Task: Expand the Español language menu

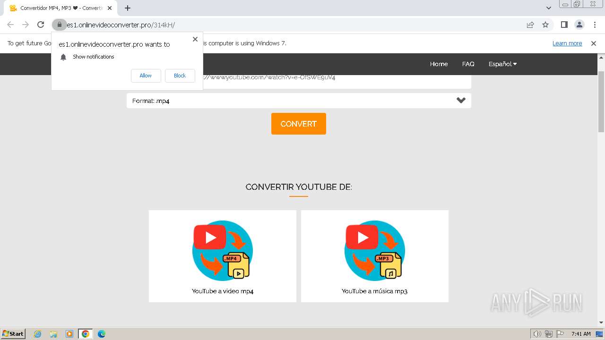Action: (x=502, y=64)
